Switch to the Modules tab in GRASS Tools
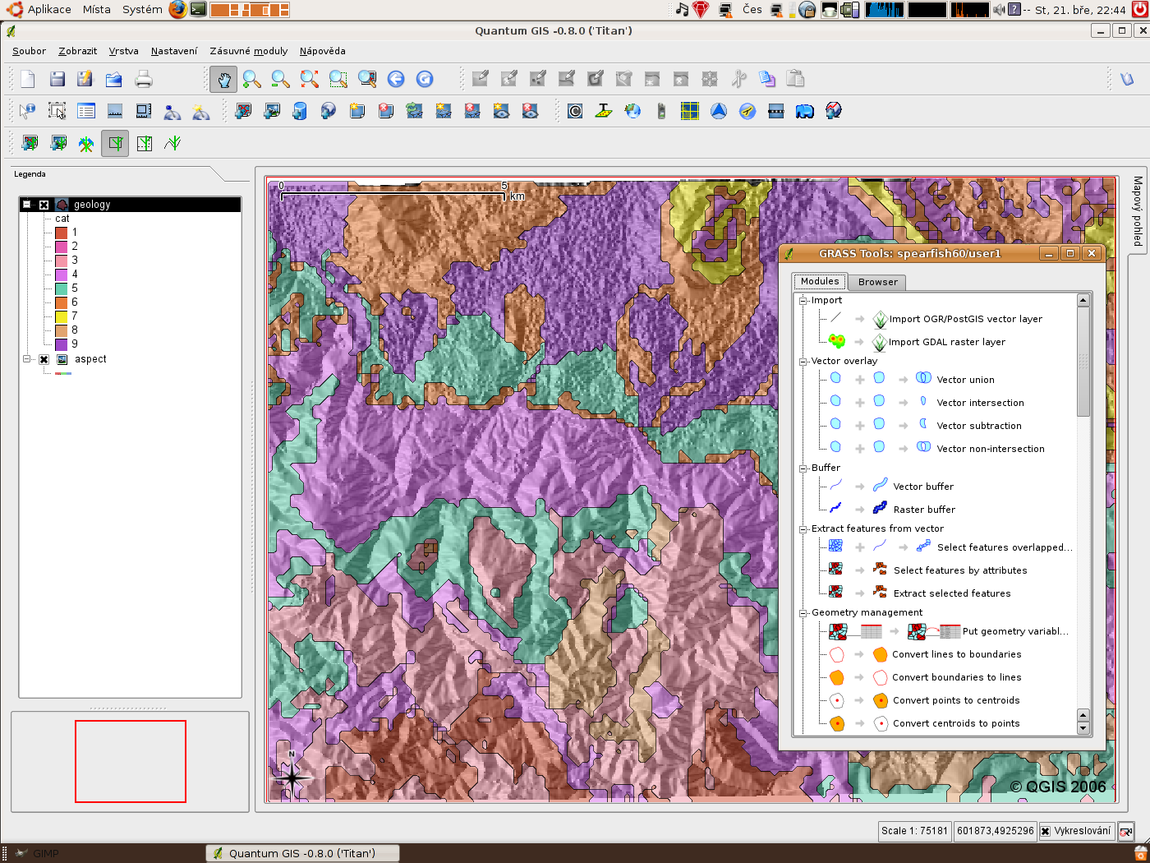The width and height of the screenshot is (1150, 863). [x=820, y=281]
